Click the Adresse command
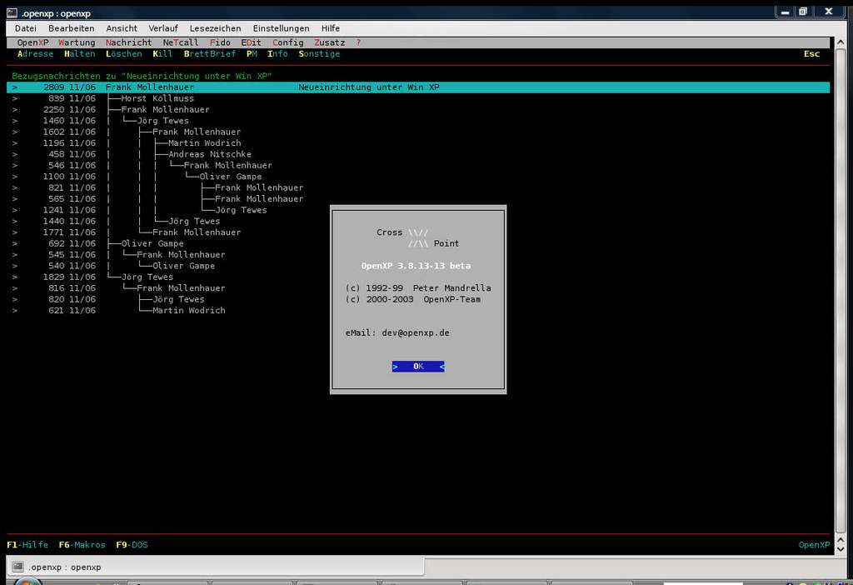The height and width of the screenshot is (585, 853). (35, 54)
